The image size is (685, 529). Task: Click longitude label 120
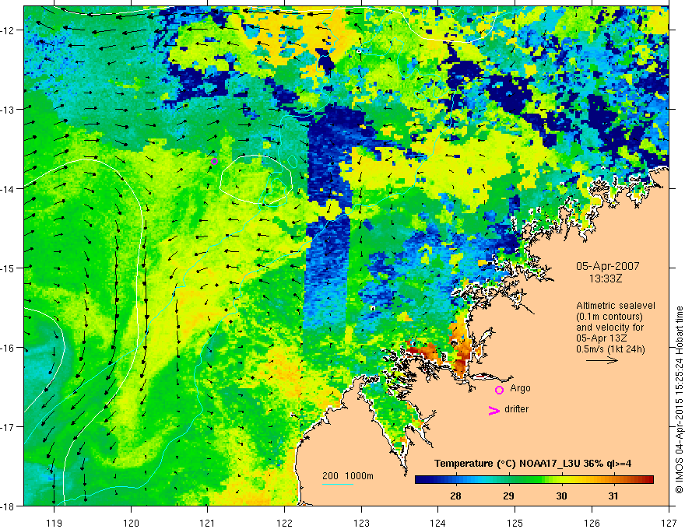click(131, 523)
